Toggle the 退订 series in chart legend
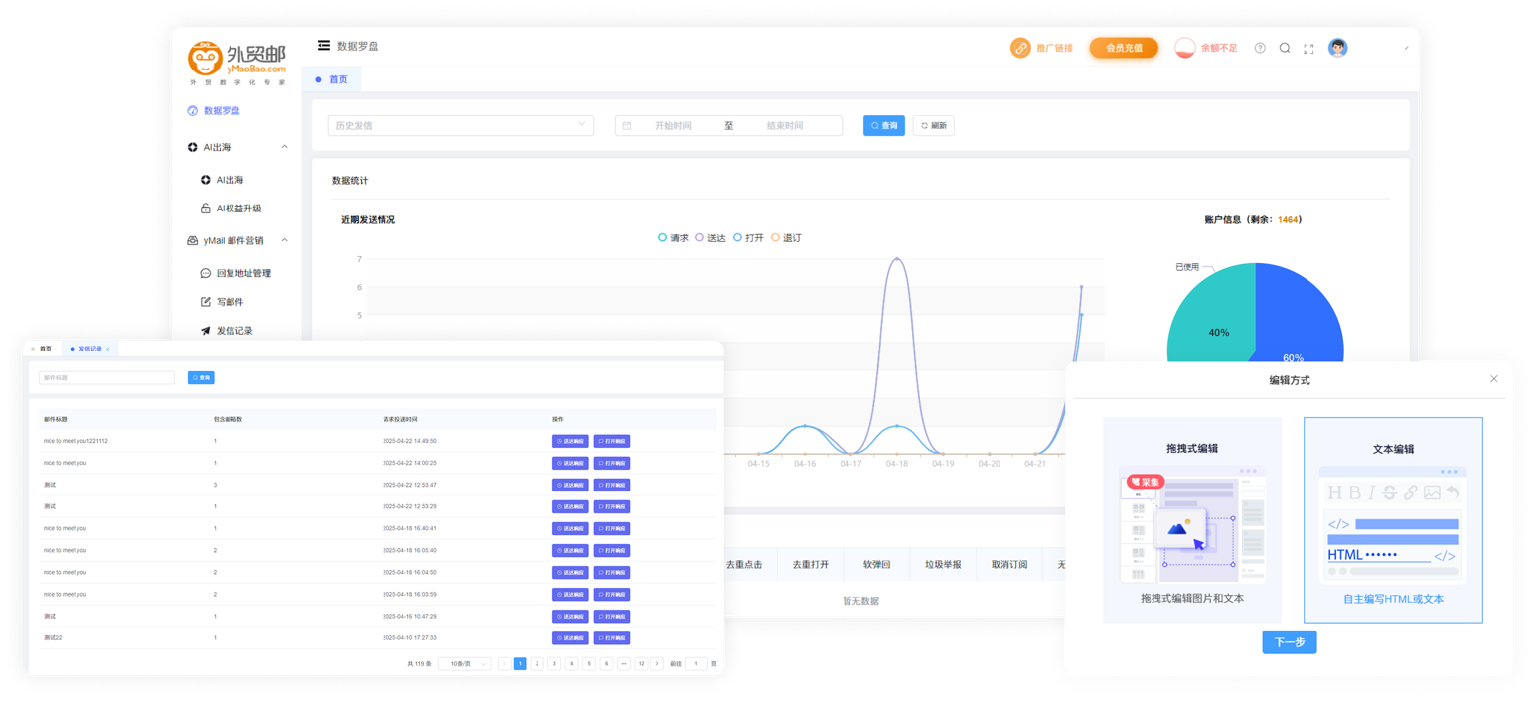This screenshot has height=701, width=1538. pyautogui.click(x=787, y=238)
